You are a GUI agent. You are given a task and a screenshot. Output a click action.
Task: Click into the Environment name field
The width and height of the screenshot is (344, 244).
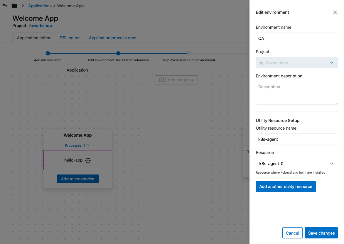297,38
